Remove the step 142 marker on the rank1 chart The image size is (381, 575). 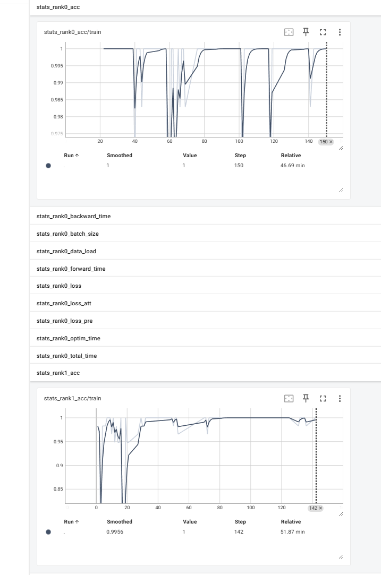(x=320, y=508)
